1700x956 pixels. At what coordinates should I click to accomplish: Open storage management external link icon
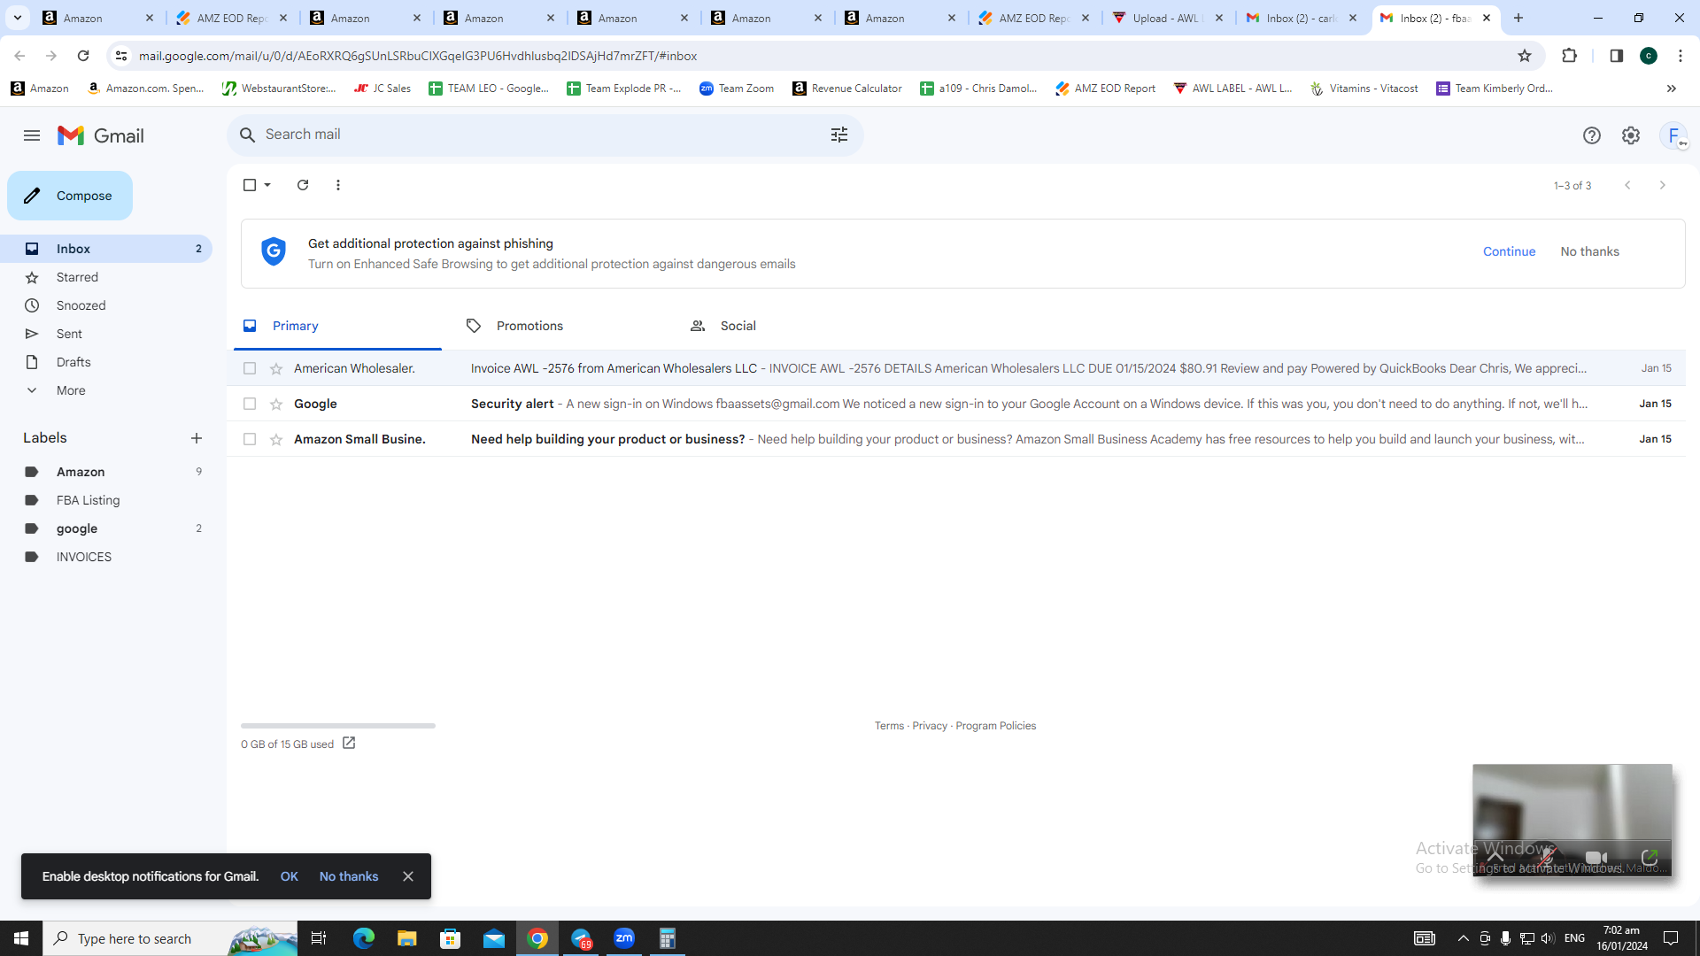349,744
